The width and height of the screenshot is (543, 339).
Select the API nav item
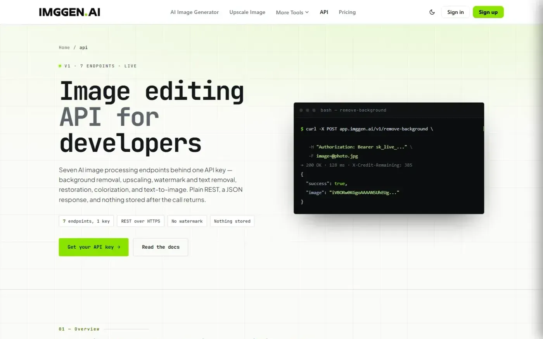tap(324, 12)
